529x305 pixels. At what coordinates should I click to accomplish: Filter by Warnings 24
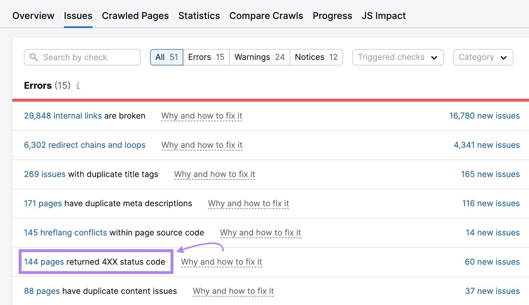pos(260,57)
